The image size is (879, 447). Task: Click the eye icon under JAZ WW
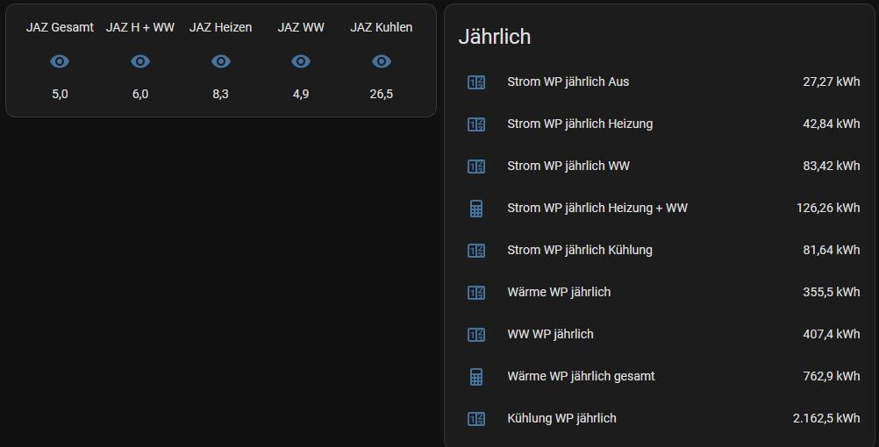[x=301, y=61]
